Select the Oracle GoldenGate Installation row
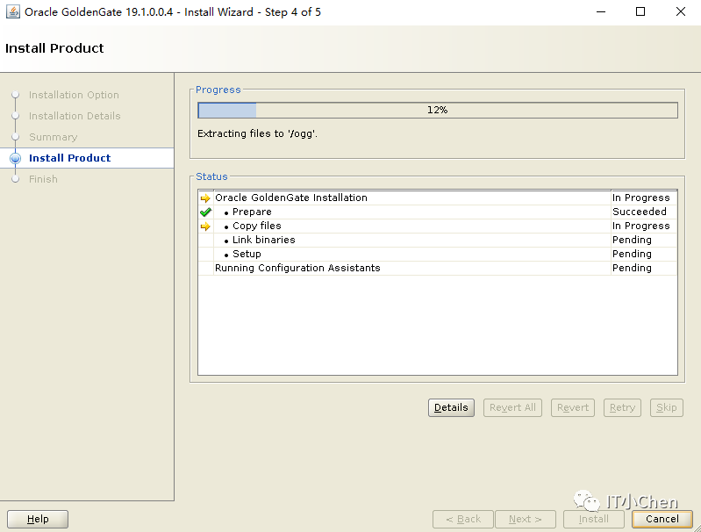The width and height of the screenshot is (701, 532). click(438, 198)
